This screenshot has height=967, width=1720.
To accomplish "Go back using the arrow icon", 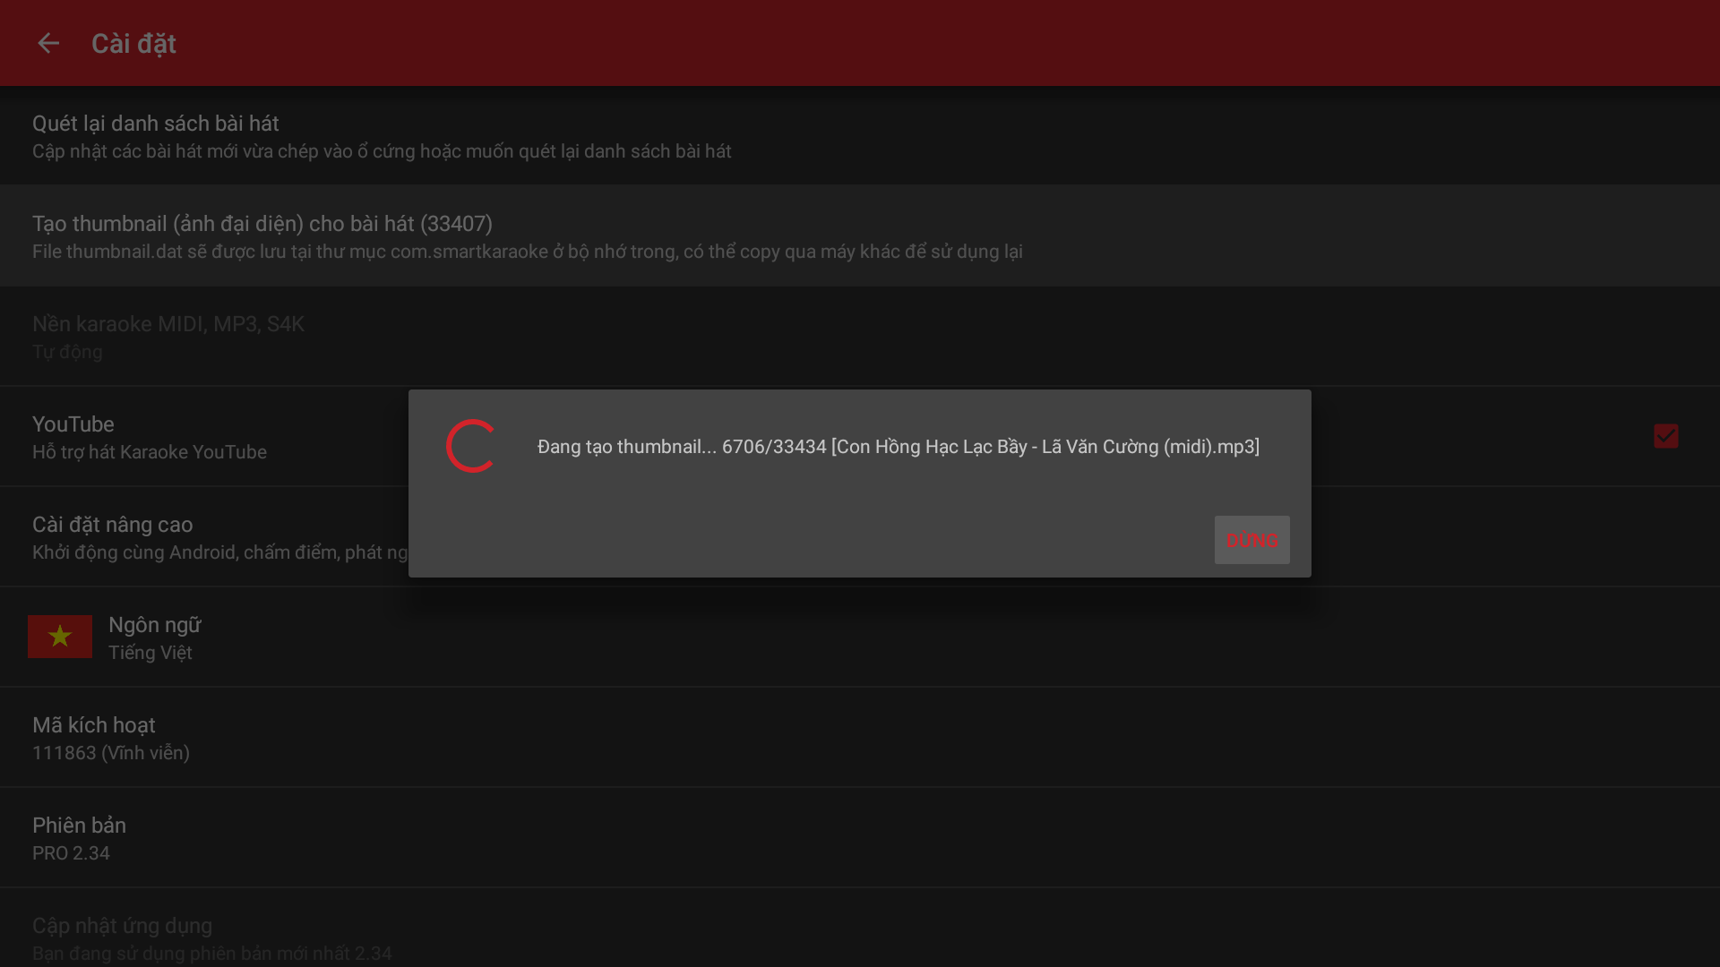I will 48,43.
